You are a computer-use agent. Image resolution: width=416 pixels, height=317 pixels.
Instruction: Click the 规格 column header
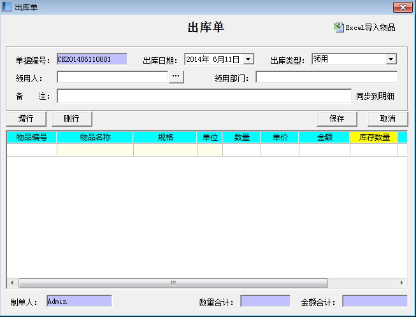pyautogui.click(x=165, y=137)
